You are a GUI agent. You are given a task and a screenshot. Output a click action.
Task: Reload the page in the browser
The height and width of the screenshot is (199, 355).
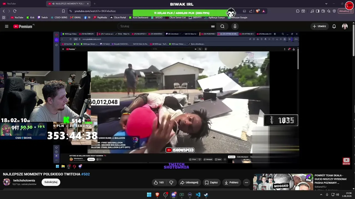click(15, 11)
